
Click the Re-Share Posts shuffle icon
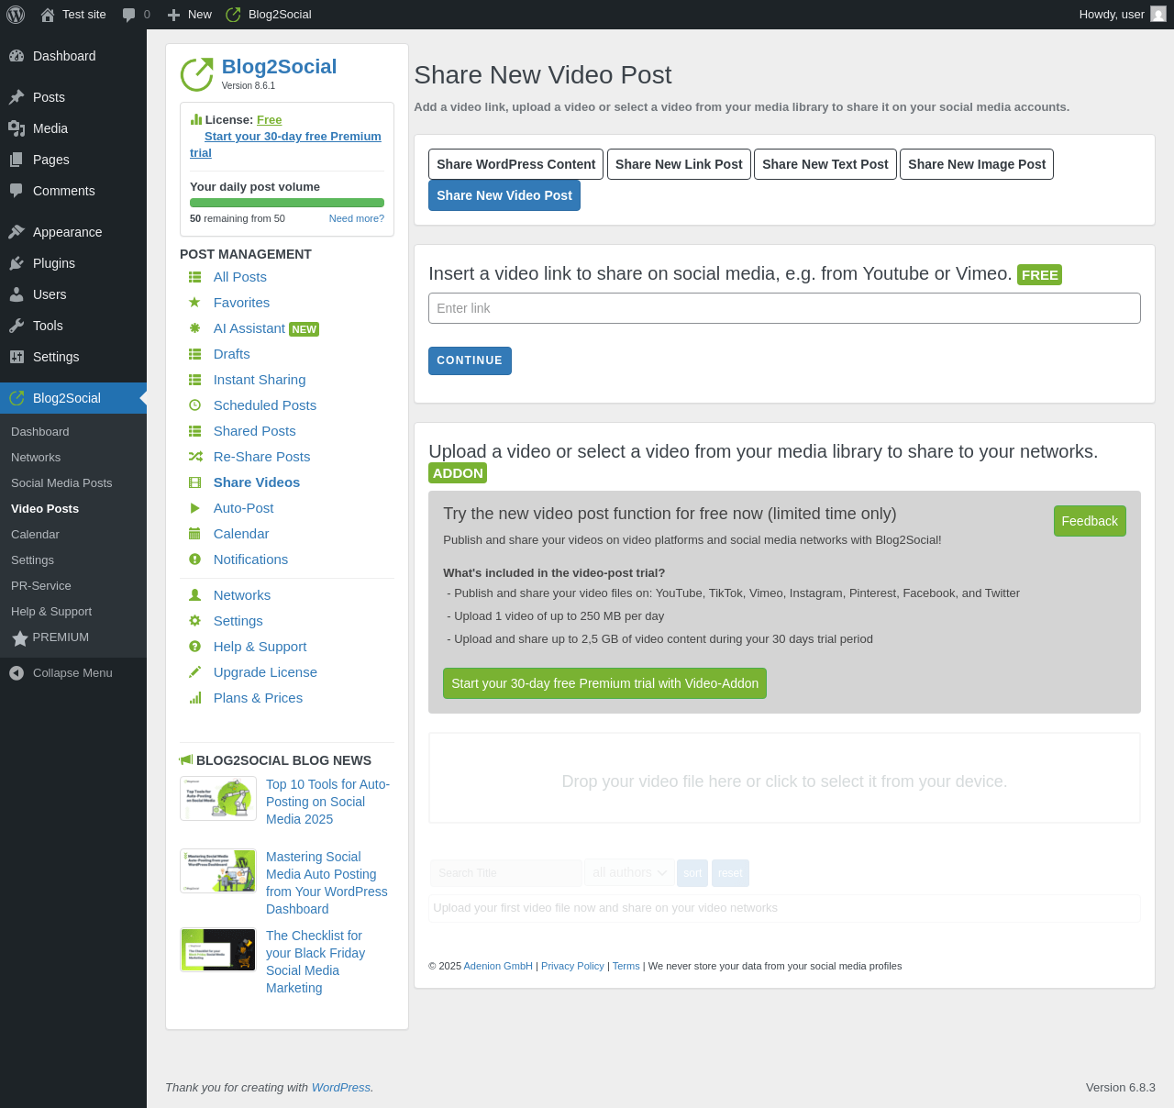pos(195,457)
